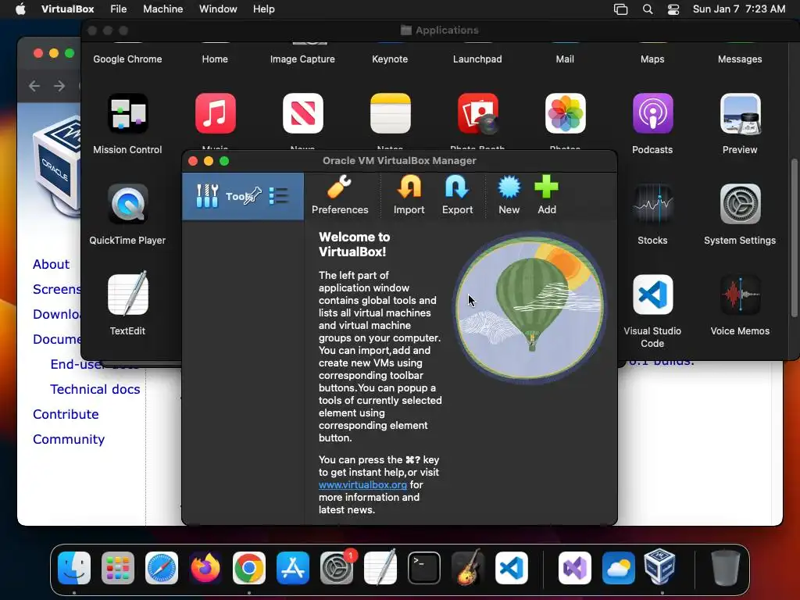This screenshot has height=600, width=800.
Task: Click the Google Chrome label in Applications
Action: tap(127, 59)
